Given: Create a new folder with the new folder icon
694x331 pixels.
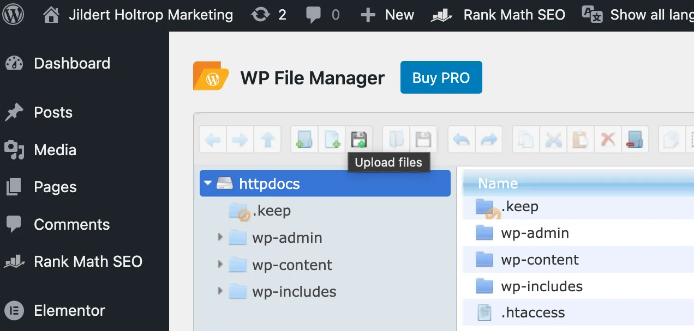Looking at the screenshot, I should 304,139.
